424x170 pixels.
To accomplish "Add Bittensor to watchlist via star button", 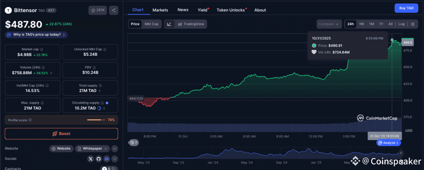I will click(x=98, y=10).
